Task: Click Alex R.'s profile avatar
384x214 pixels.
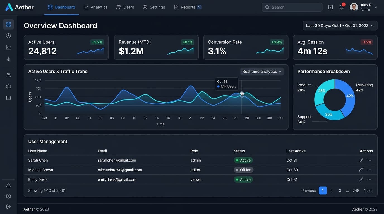Action: pos(354,7)
